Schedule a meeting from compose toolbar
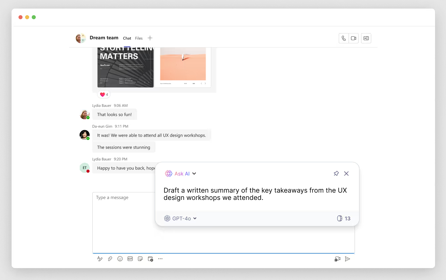 (150, 259)
